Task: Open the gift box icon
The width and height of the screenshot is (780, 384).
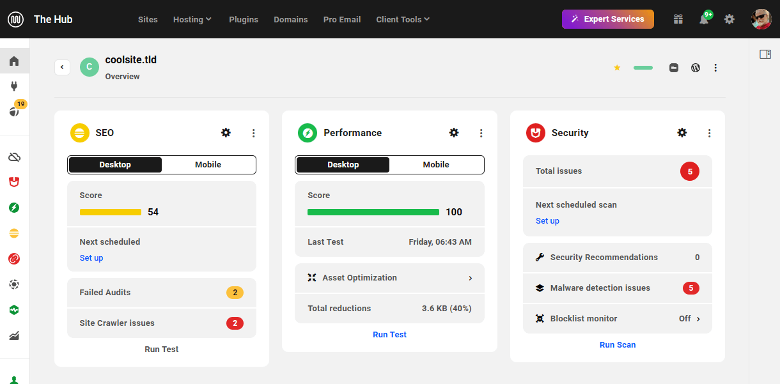Action: point(678,19)
